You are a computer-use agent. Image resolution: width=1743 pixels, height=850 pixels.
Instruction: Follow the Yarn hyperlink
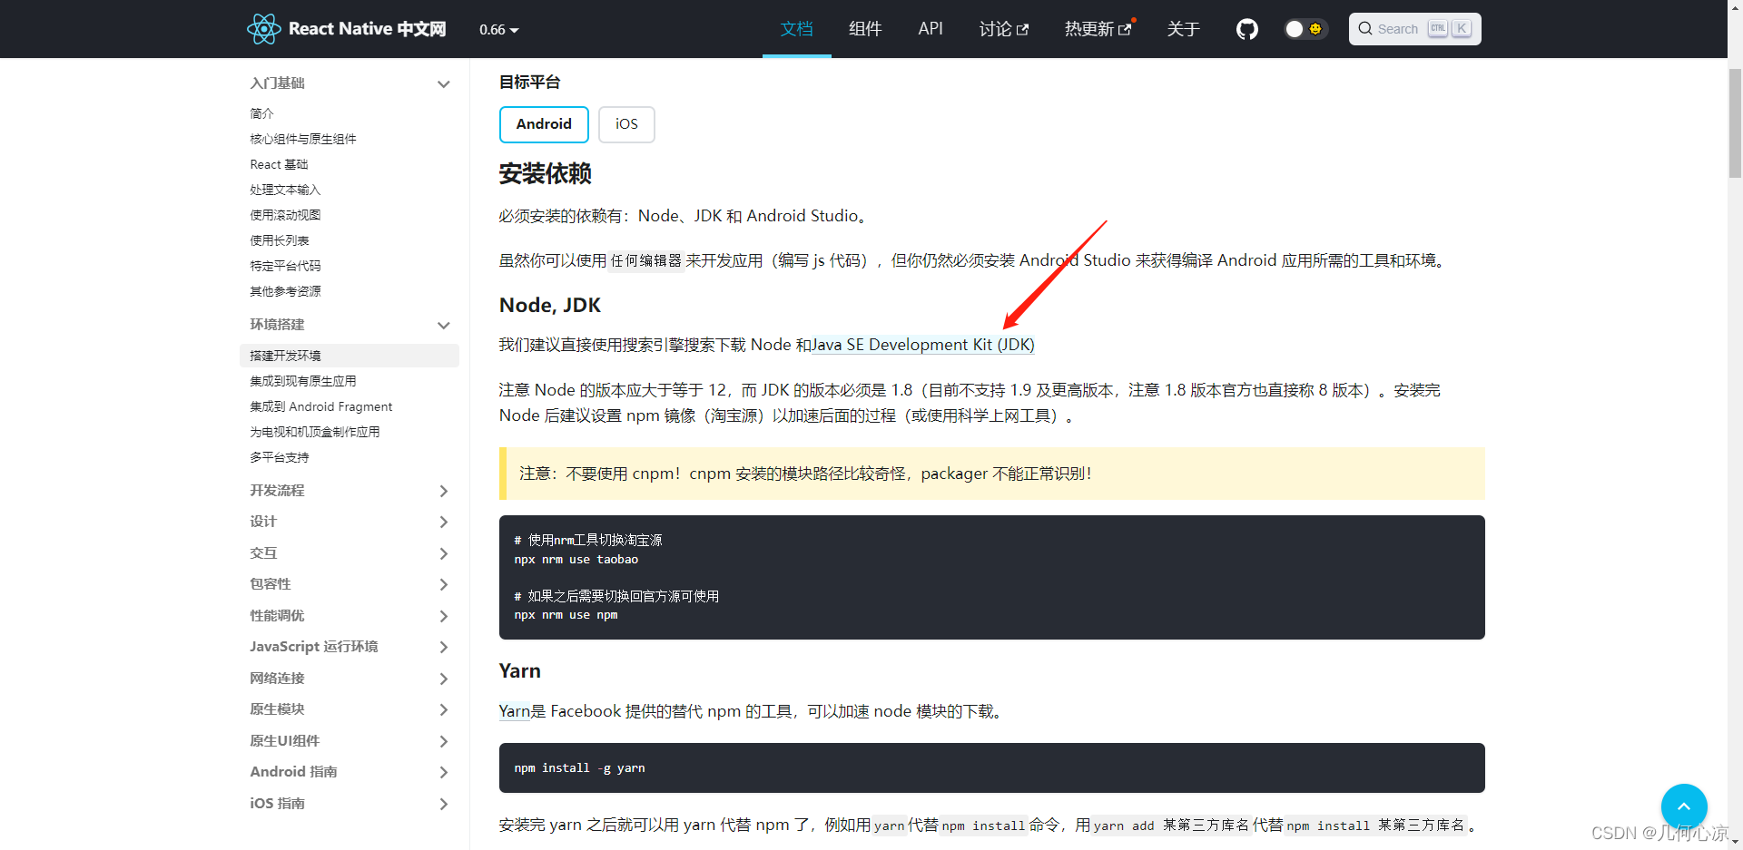(514, 711)
